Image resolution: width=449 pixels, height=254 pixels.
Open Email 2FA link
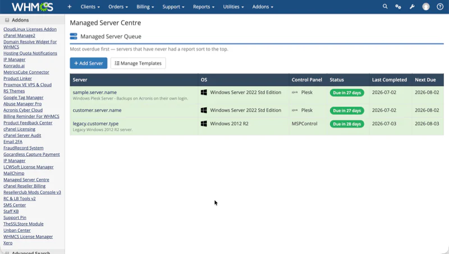point(12,142)
